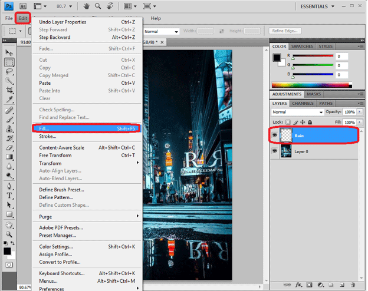Click the foreground color swatch in Color panel
This screenshot has height=291, width=368.
pos(277,58)
